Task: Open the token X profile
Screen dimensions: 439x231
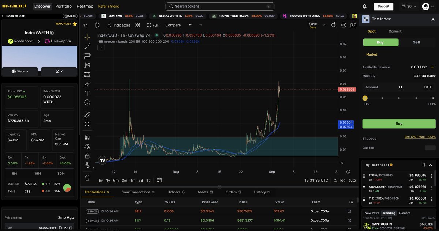Action: (59, 71)
